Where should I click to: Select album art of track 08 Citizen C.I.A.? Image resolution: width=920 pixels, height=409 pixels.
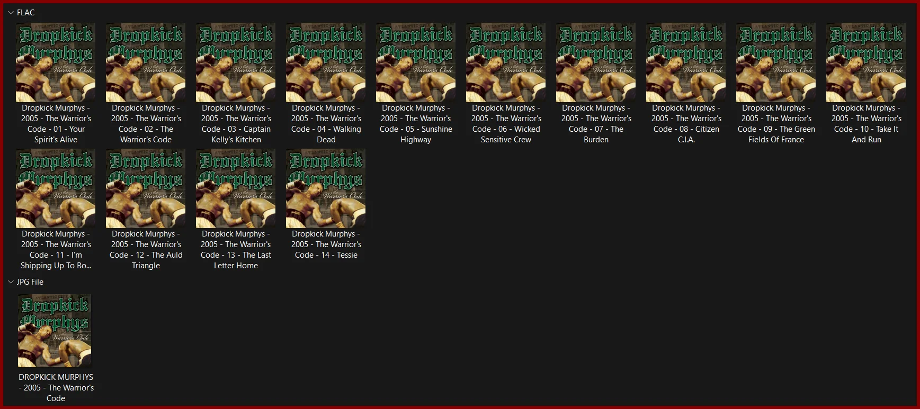click(x=686, y=62)
